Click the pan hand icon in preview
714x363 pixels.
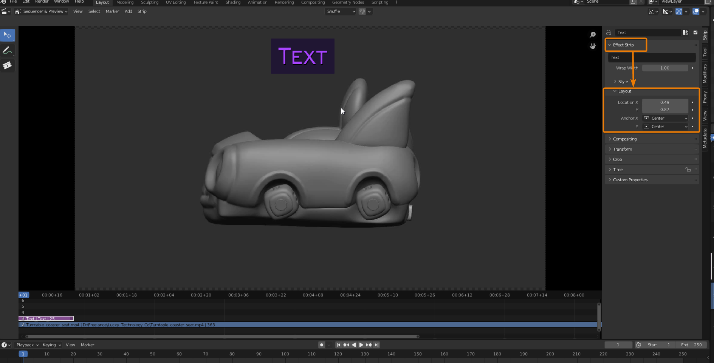(593, 46)
